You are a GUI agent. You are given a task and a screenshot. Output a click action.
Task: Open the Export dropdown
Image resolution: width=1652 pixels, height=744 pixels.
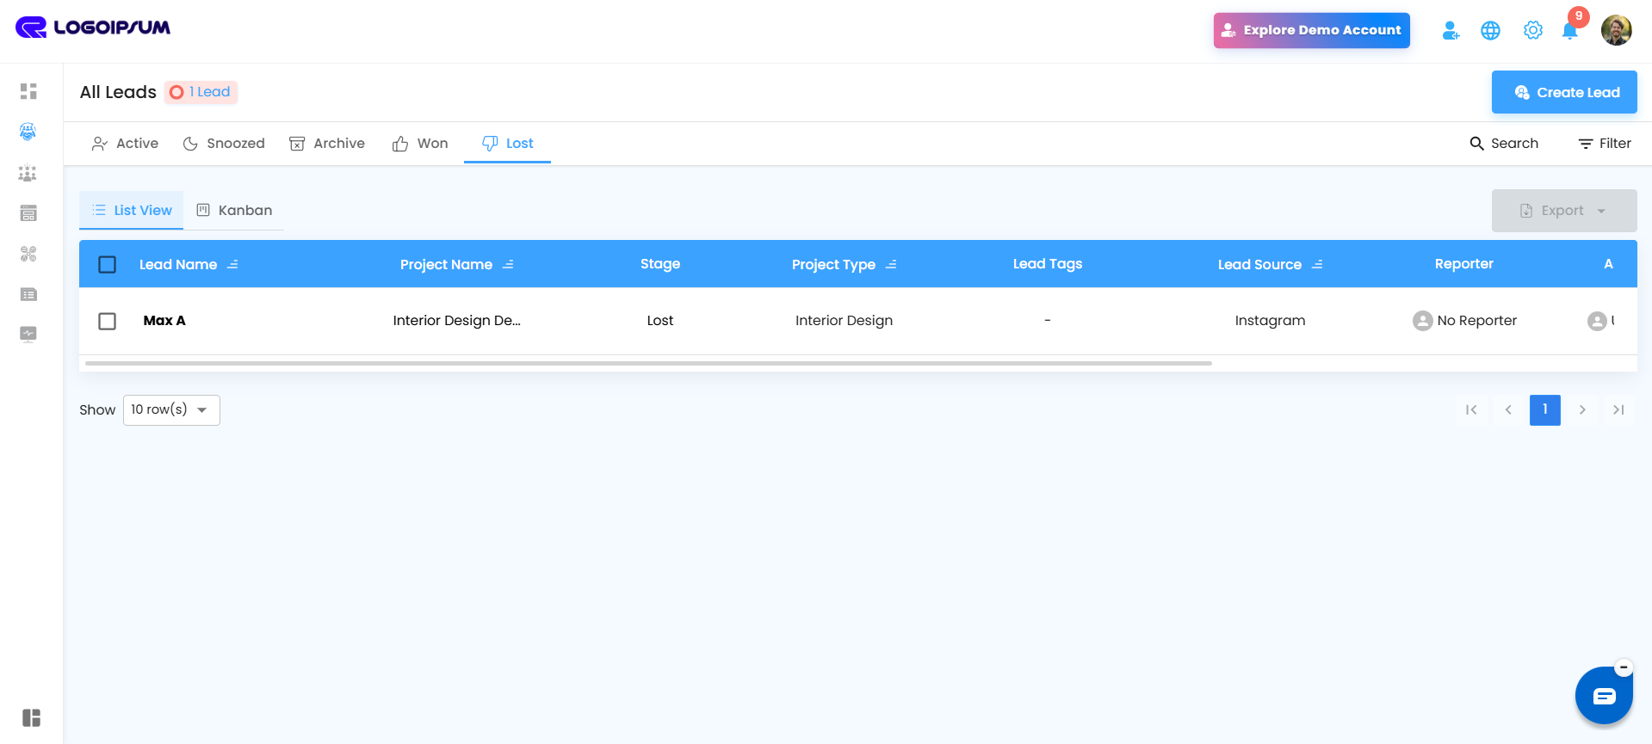coord(1563,211)
